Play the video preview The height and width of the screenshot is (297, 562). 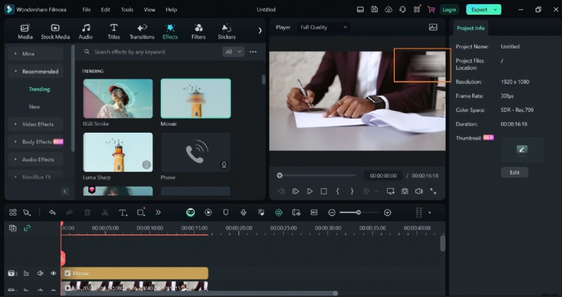[x=310, y=191]
